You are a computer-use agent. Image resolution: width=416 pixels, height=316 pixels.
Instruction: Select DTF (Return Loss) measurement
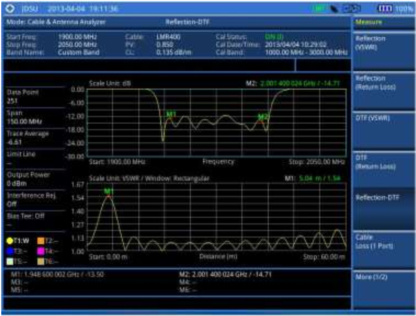(x=383, y=171)
